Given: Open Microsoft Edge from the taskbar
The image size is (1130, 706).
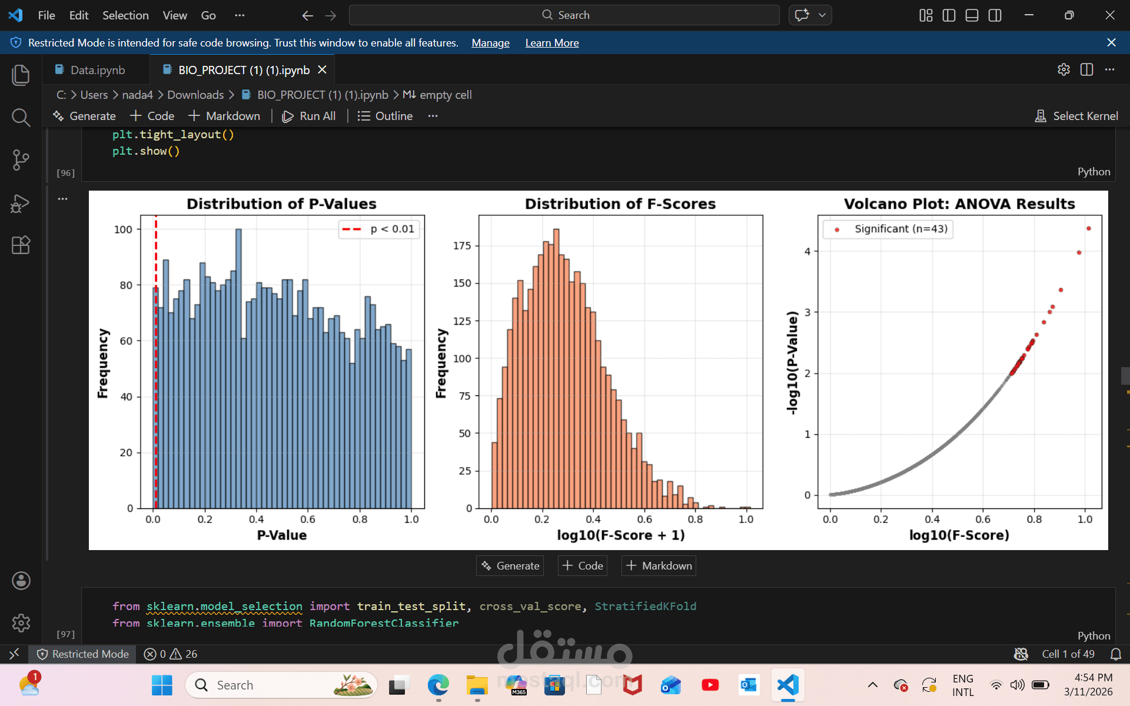Looking at the screenshot, I should point(438,685).
